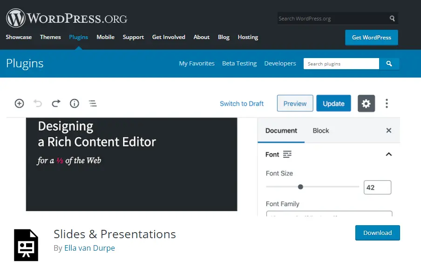This screenshot has height=273, width=421.
Task: Click the Plugins page heading
Action: tap(25, 64)
